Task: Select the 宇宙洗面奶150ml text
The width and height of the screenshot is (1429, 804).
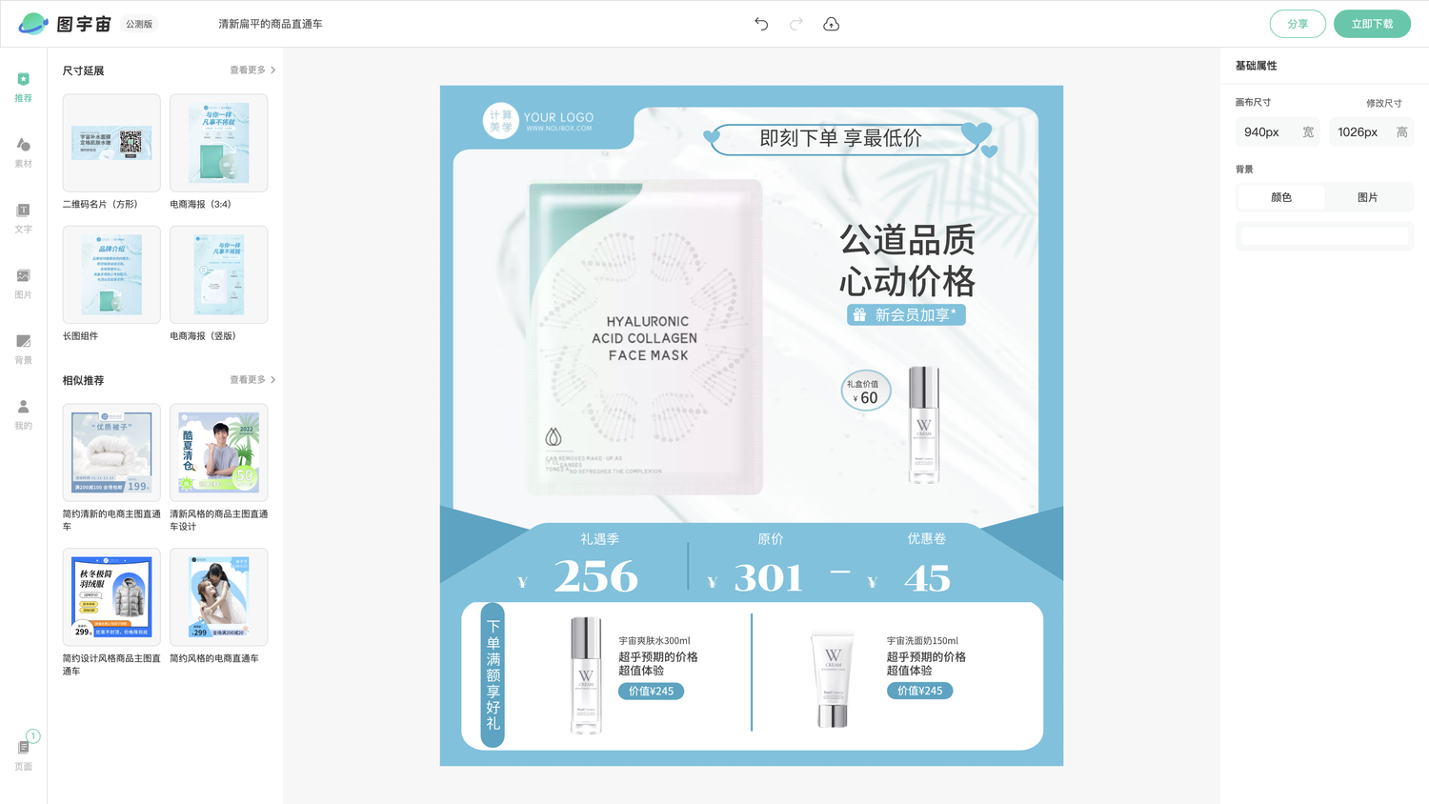Action: click(x=922, y=641)
